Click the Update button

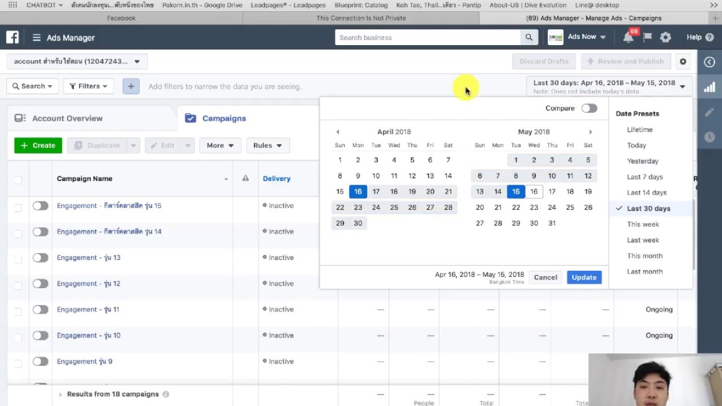(584, 277)
